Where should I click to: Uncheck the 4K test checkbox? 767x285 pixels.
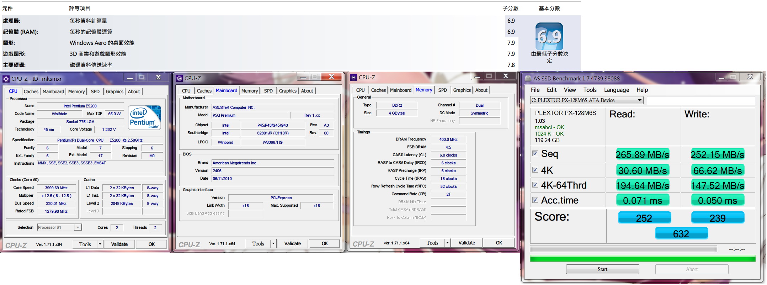[x=535, y=170]
